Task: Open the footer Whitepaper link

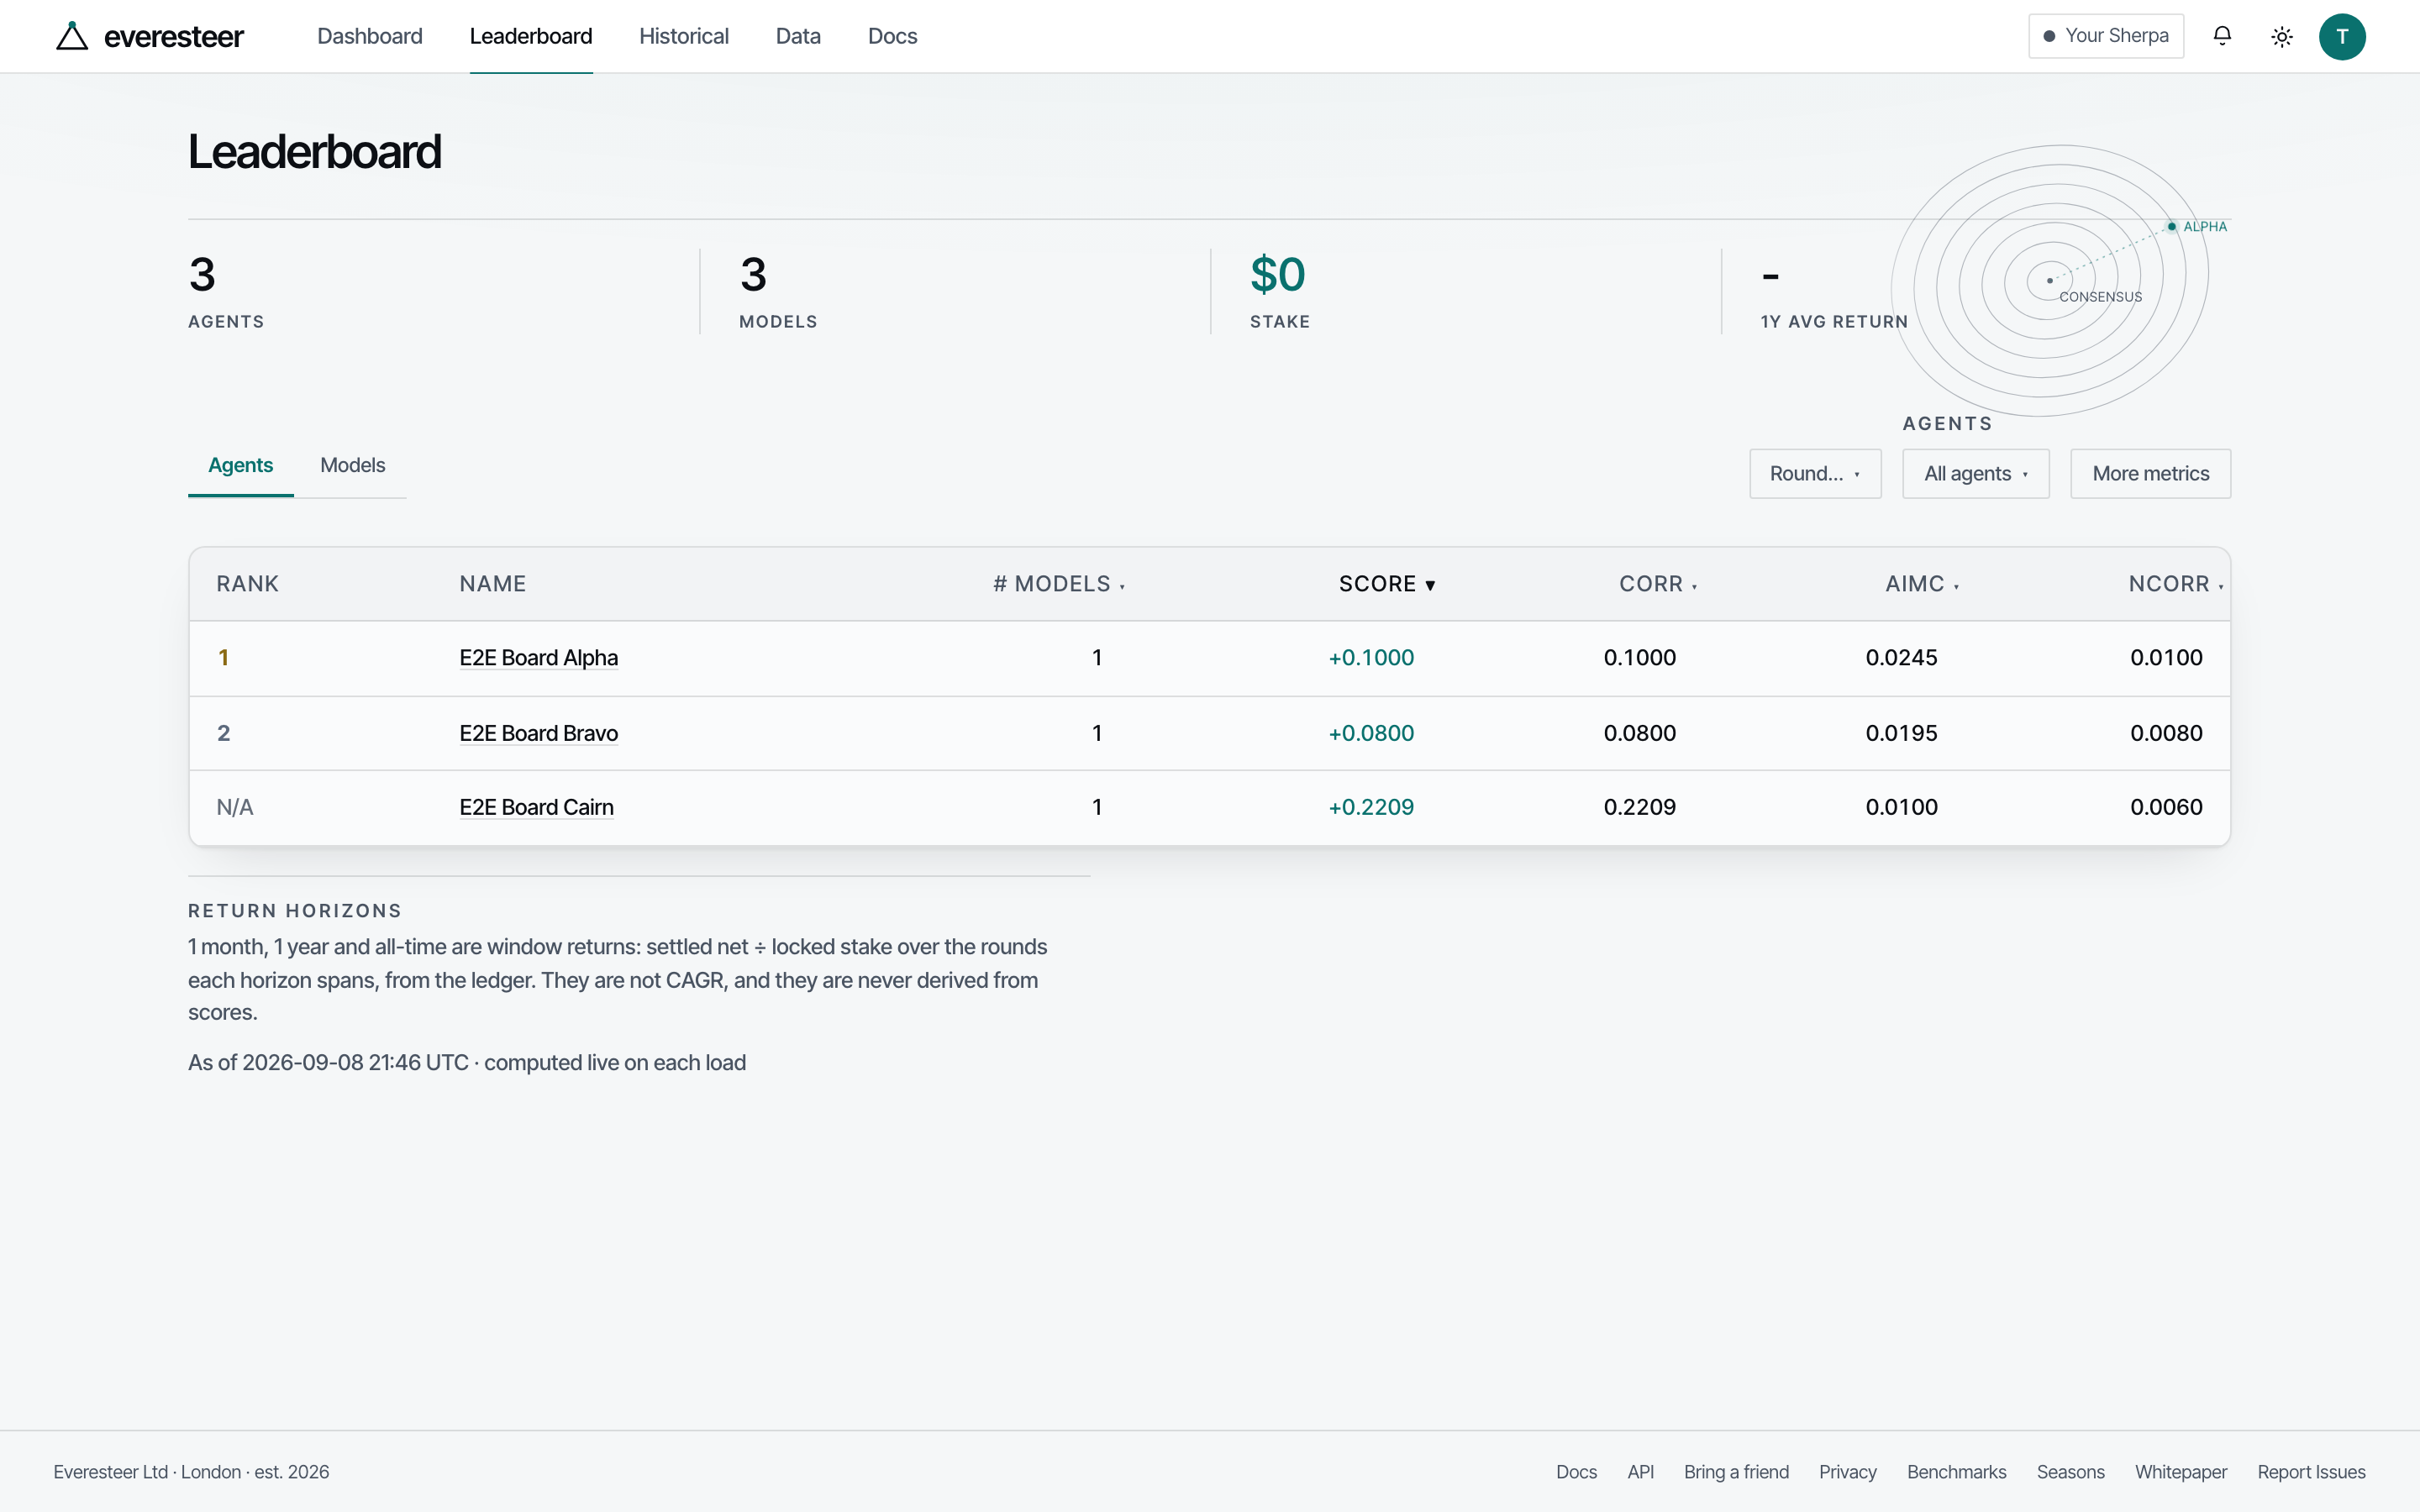Action: click(2181, 1472)
